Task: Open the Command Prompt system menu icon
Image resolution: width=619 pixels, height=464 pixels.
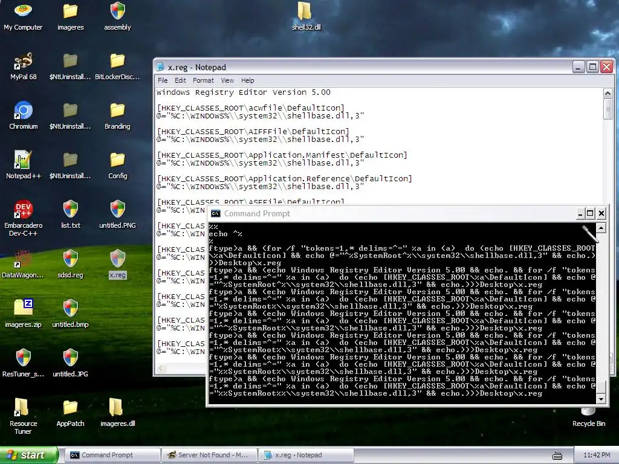Action: pyautogui.click(x=216, y=213)
